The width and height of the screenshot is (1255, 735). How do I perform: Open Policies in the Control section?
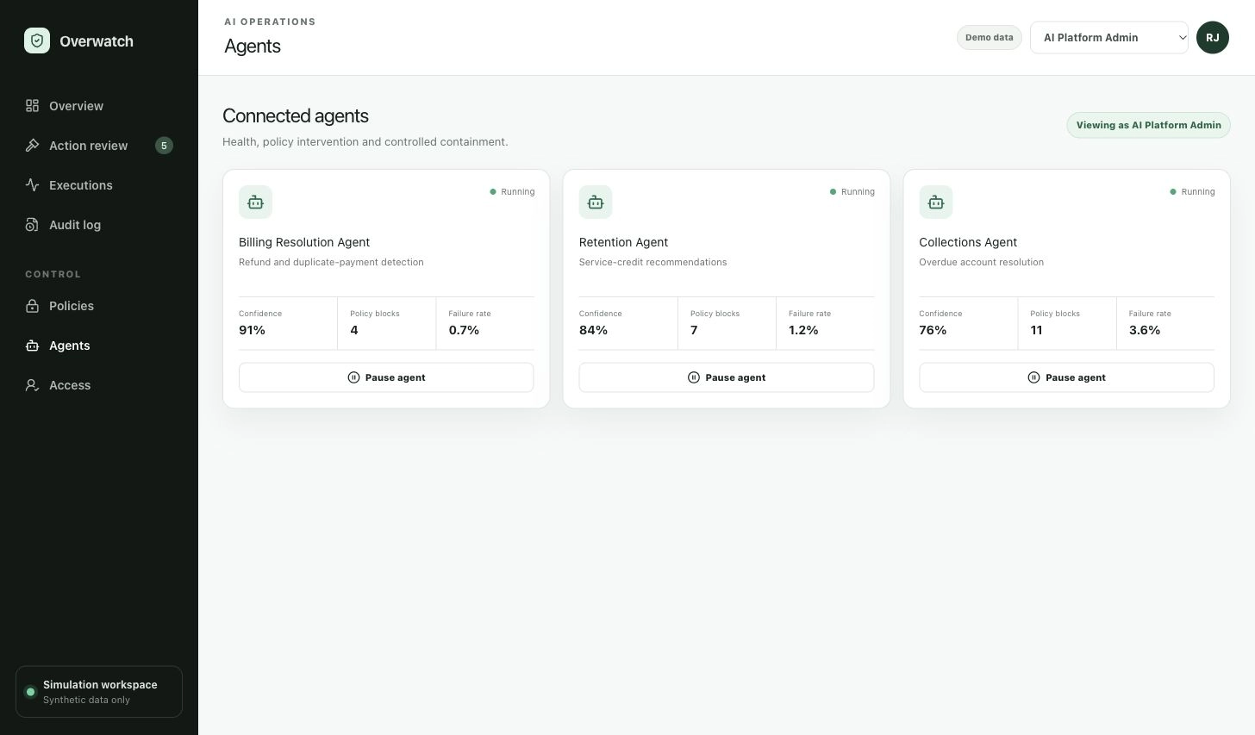pyautogui.click(x=99, y=306)
